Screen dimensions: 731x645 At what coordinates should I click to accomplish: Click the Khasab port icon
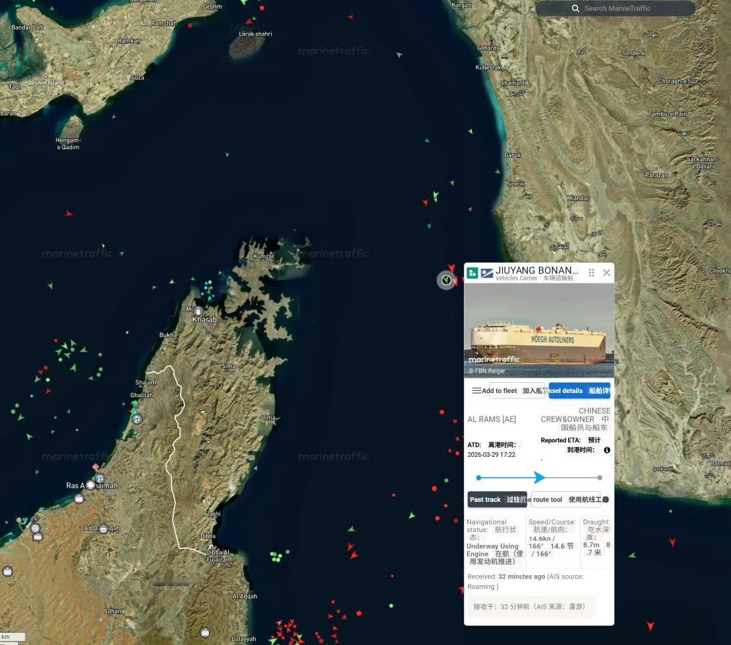coord(198,311)
